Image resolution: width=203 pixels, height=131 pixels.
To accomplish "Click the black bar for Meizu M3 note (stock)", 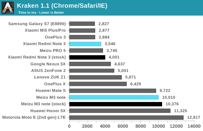I will point(116,104).
